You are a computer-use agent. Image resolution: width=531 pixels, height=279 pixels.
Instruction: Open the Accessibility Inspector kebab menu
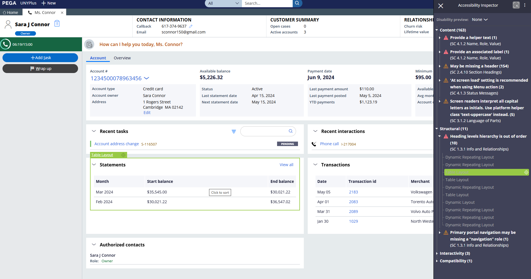point(525,5)
